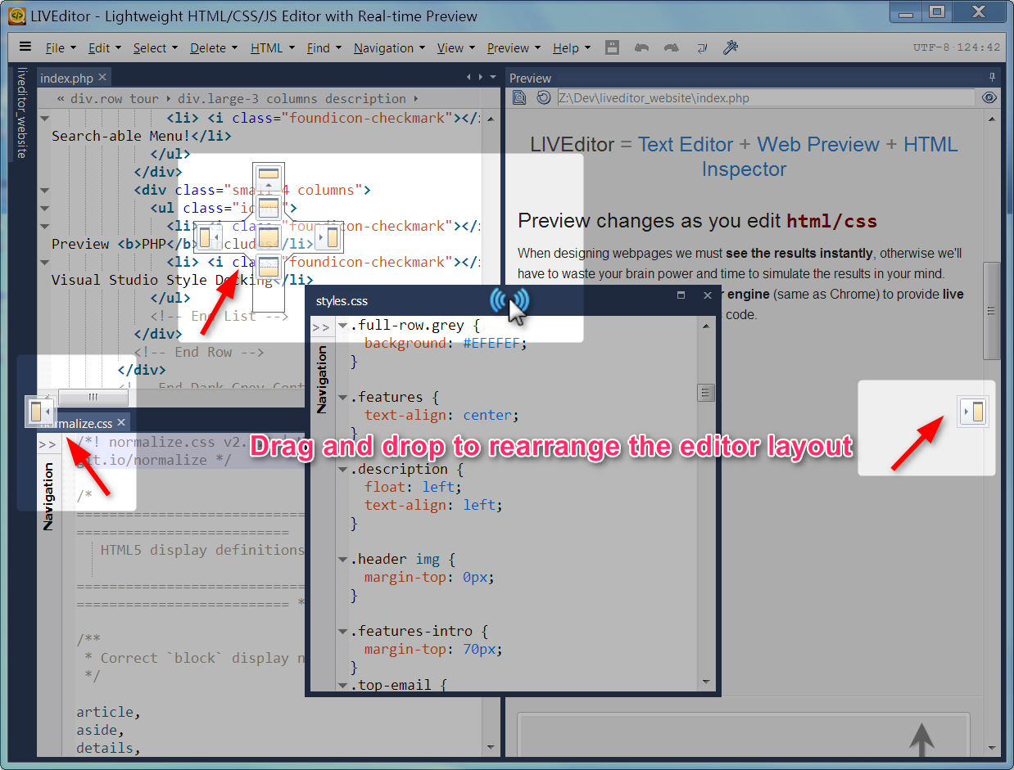Close the normalize.css tab

click(x=121, y=423)
